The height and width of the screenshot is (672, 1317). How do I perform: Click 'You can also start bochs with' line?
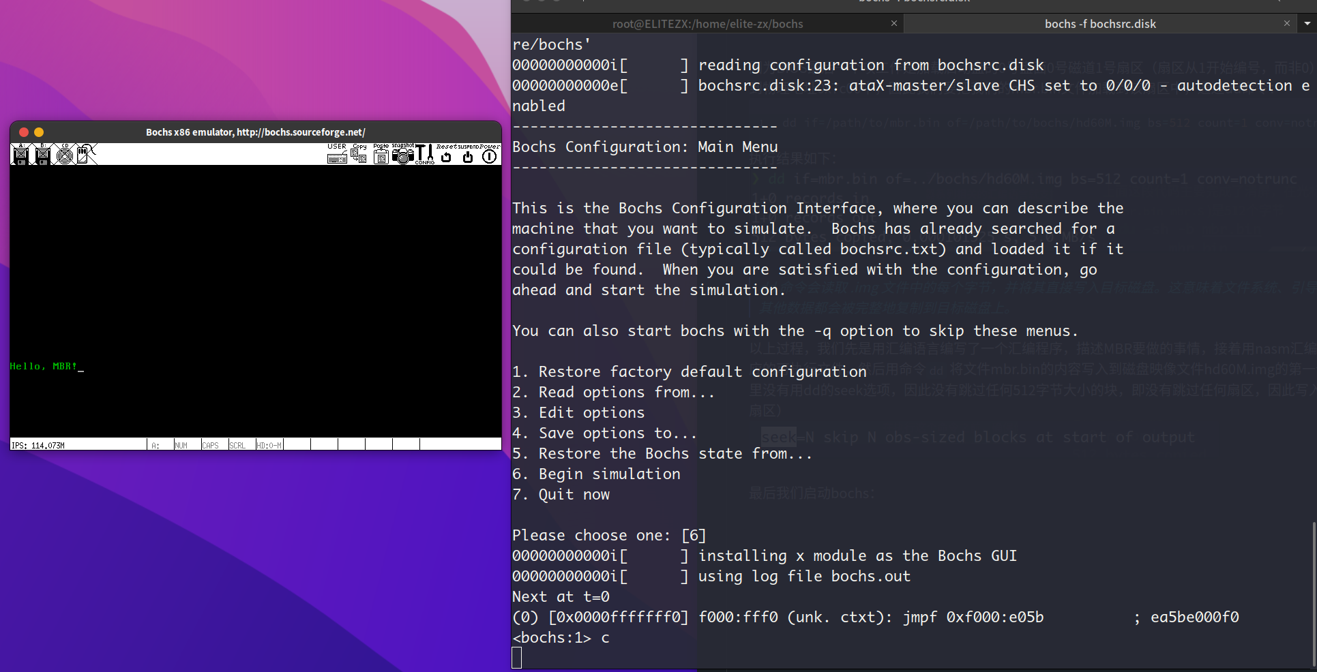pyautogui.click(x=795, y=331)
